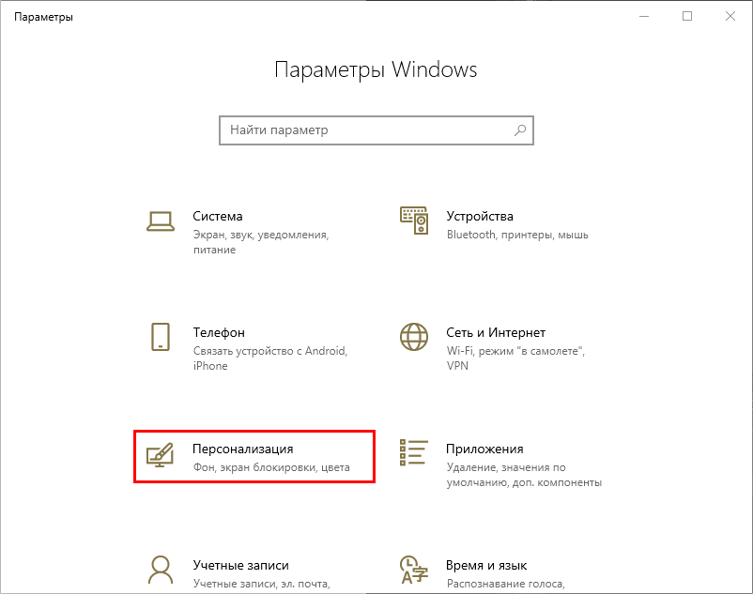Click the Приложения list icon
Image resolution: width=753 pixels, height=594 pixels.
pos(414,452)
